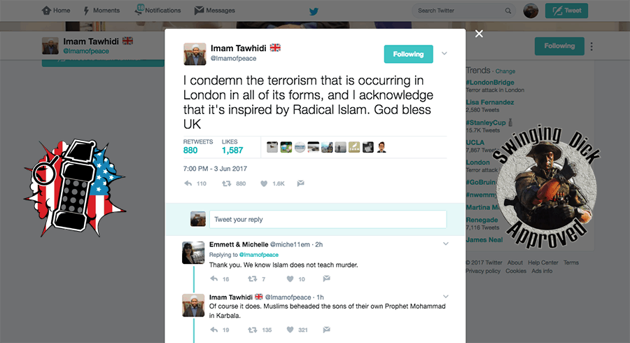630x343 pixels.
Task: Open Ads info footer link
Action: pos(542,271)
